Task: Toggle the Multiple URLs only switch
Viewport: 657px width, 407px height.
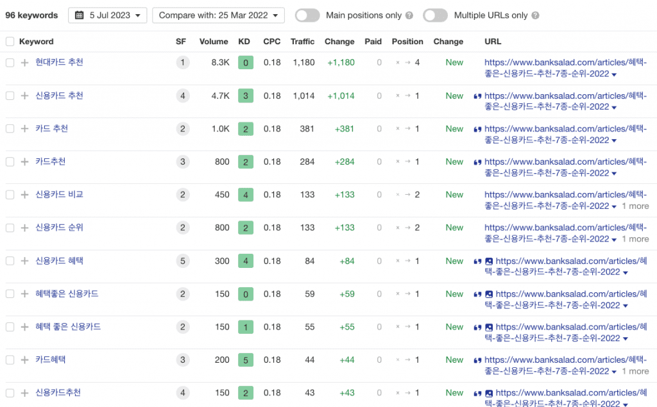Action: 435,15
